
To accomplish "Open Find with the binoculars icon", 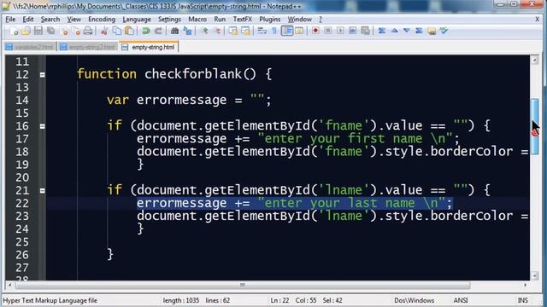I will click(174, 31).
